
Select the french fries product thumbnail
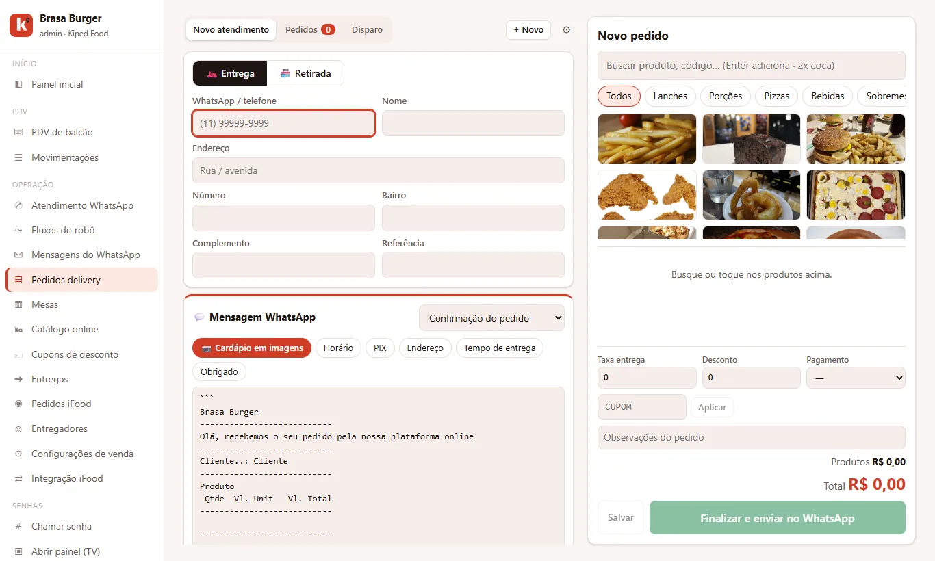pyautogui.click(x=647, y=139)
